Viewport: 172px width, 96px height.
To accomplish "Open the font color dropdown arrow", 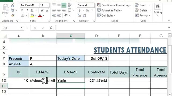I will [x=44, y=15].
